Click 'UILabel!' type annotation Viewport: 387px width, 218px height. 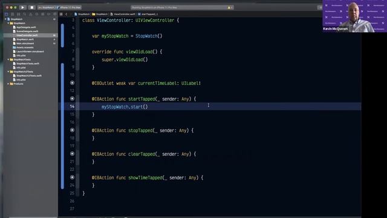point(191,84)
